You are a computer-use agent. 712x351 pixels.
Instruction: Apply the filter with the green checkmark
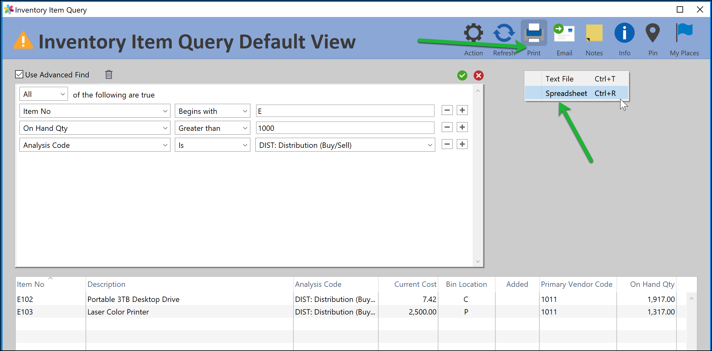point(462,75)
